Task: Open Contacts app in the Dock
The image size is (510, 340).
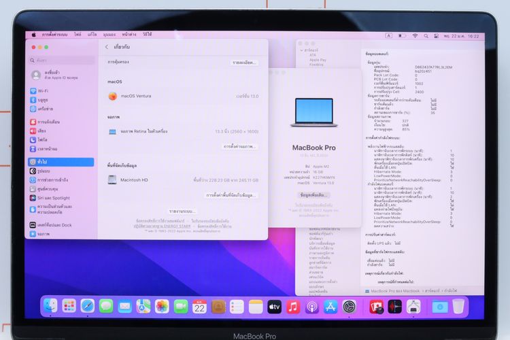Action: coord(218,306)
